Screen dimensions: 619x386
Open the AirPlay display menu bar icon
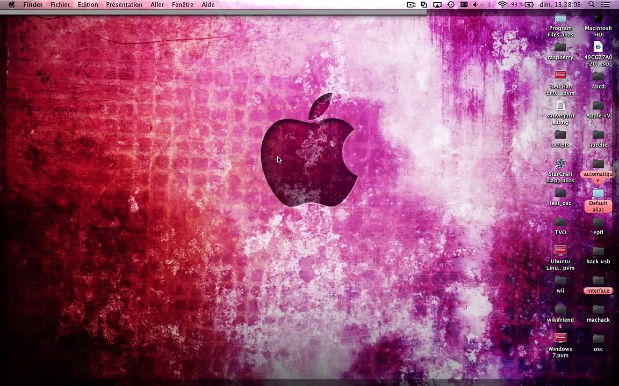coord(437,5)
